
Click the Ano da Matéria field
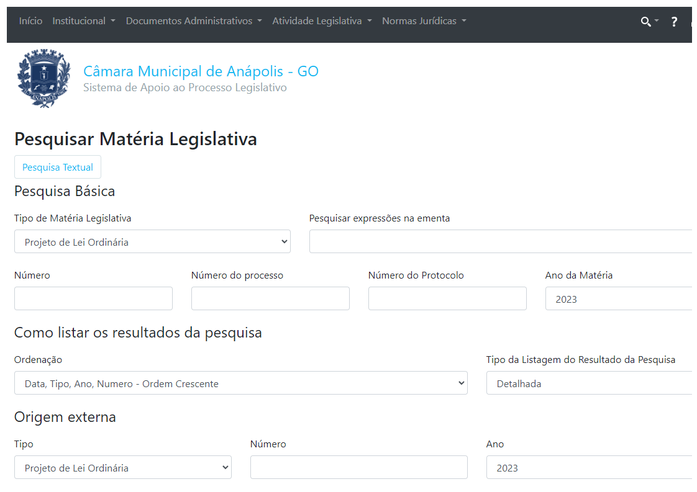point(618,299)
